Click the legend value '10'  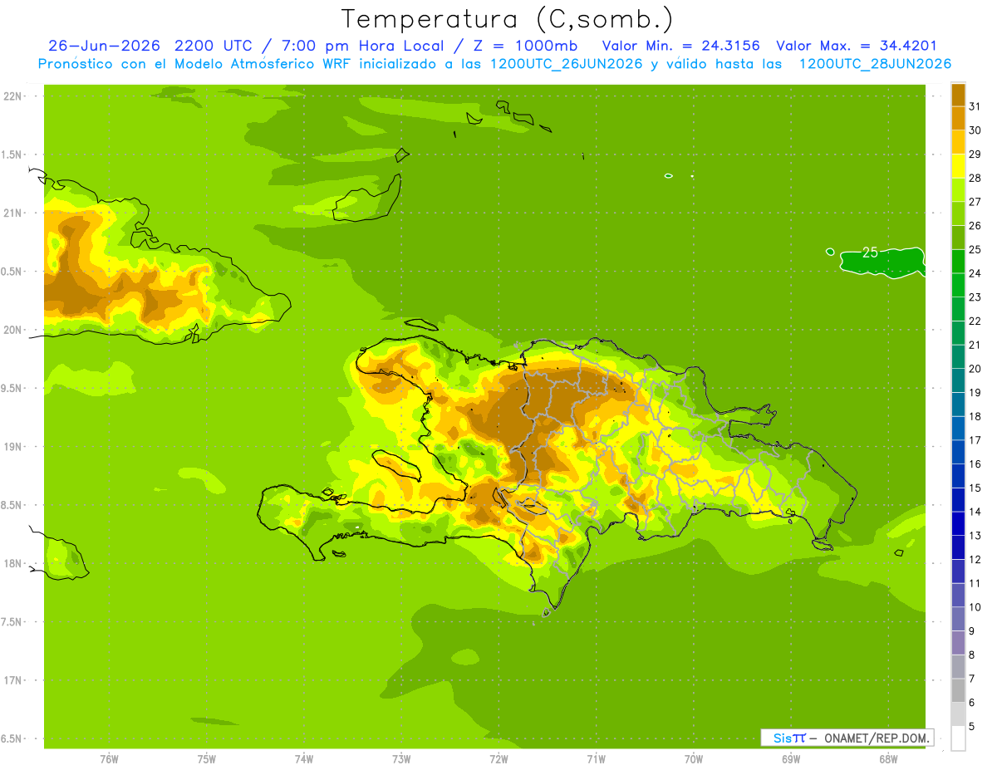click(975, 607)
